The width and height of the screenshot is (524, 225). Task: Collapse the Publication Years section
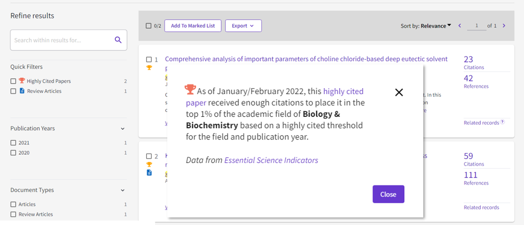click(122, 129)
